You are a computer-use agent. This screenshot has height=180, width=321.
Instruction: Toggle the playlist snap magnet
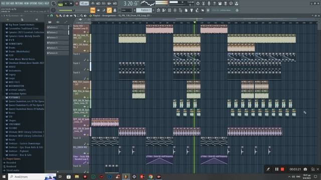[52, 15]
